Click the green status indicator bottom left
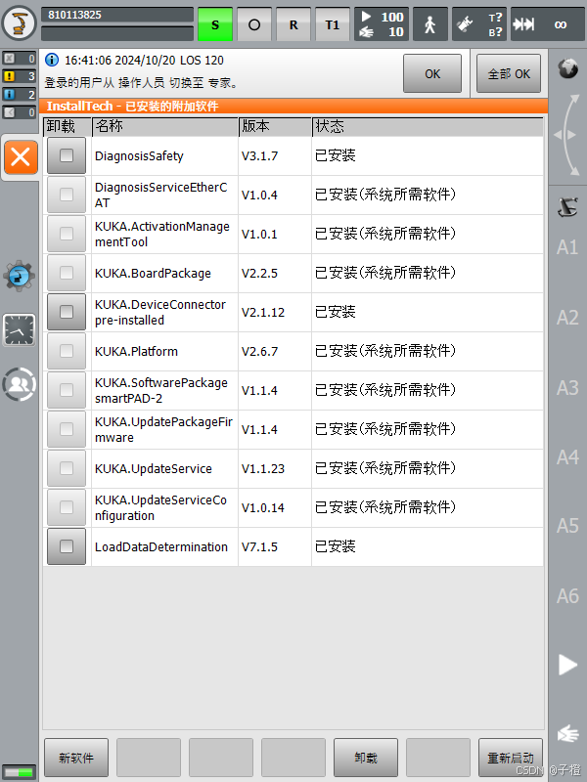The width and height of the screenshot is (587, 782). click(19, 772)
